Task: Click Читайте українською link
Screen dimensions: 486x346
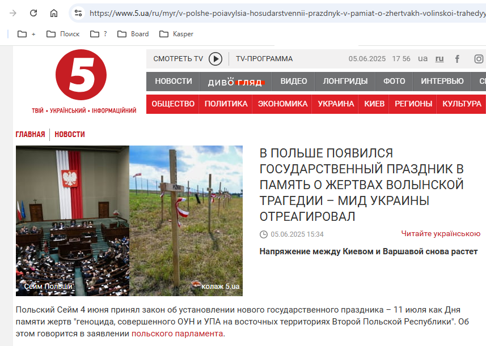Action: (x=441, y=234)
